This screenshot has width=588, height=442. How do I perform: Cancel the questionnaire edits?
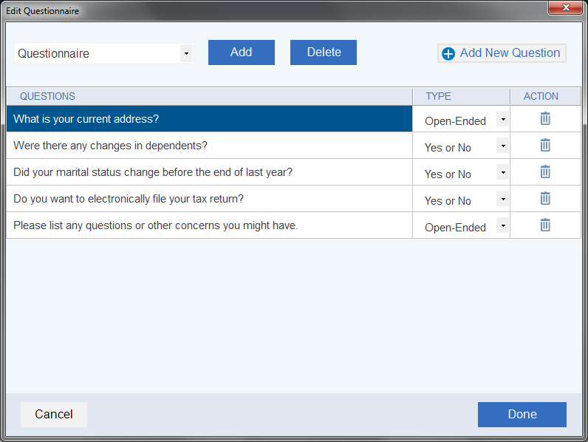54,414
